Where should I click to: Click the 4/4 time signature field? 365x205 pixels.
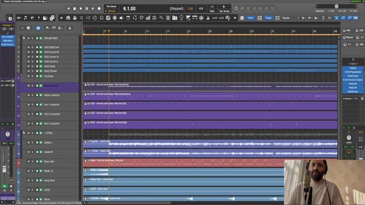click(201, 9)
